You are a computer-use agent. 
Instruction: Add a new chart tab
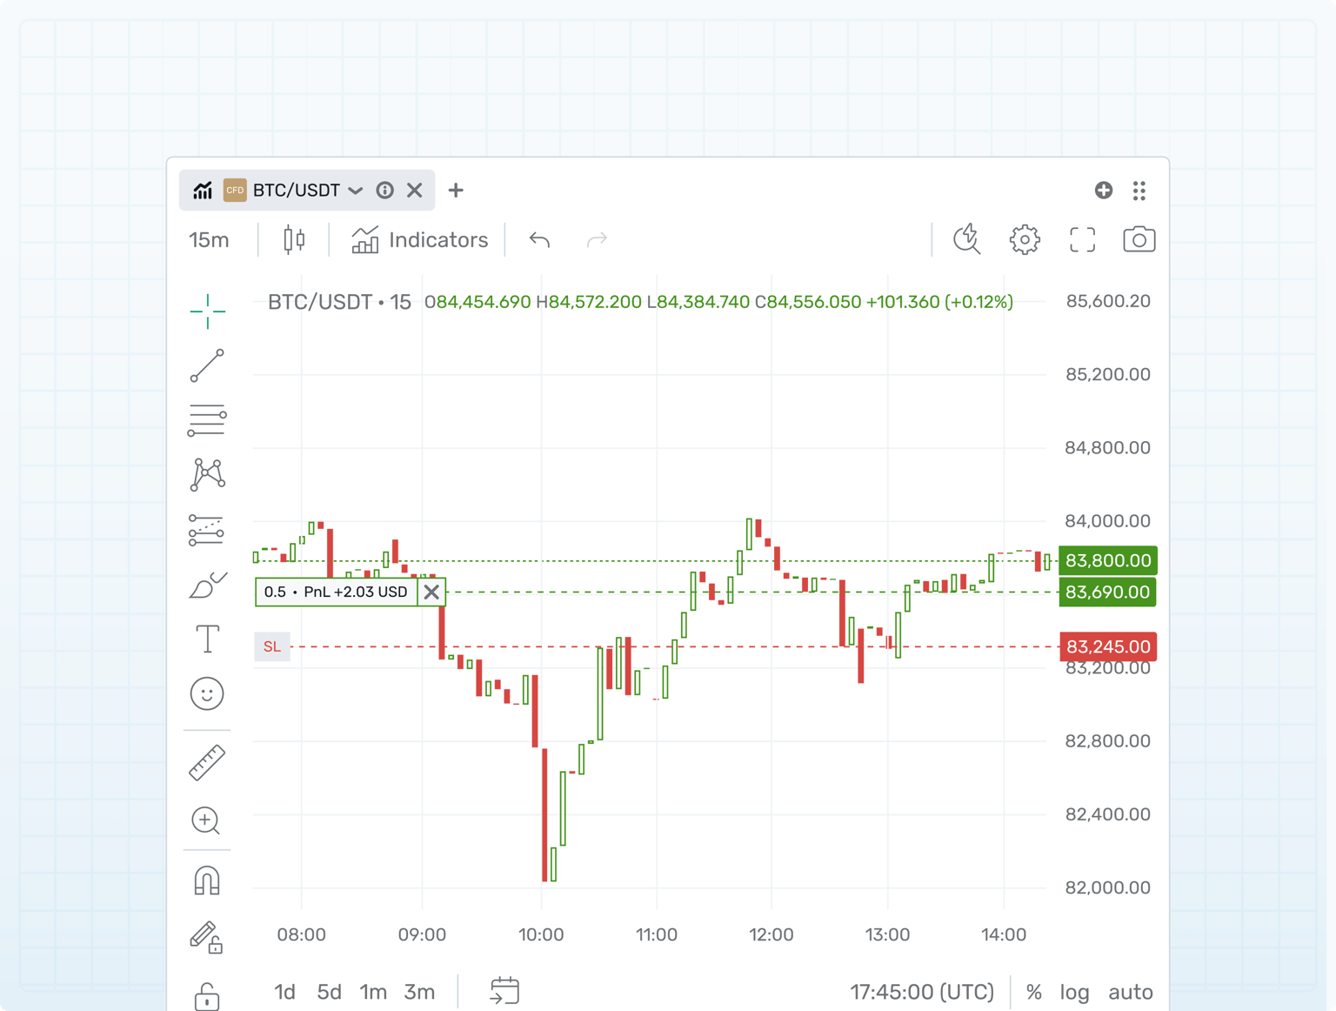(456, 191)
